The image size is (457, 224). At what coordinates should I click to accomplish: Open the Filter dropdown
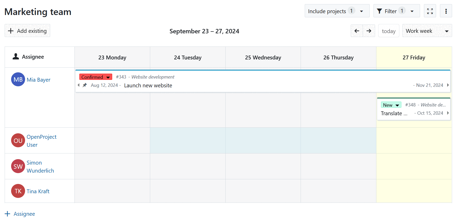(396, 11)
